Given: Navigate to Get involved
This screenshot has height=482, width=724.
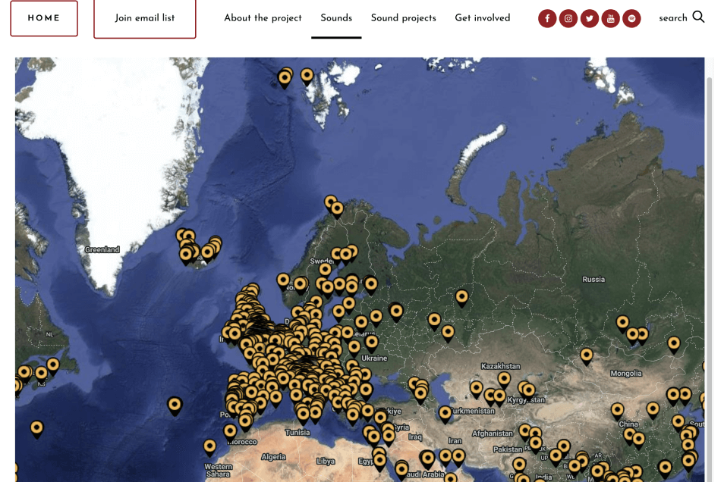Looking at the screenshot, I should 483,18.
